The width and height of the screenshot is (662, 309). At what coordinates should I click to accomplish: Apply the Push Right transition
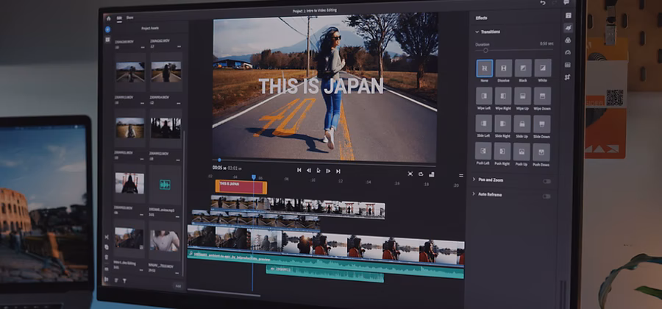[502, 152]
